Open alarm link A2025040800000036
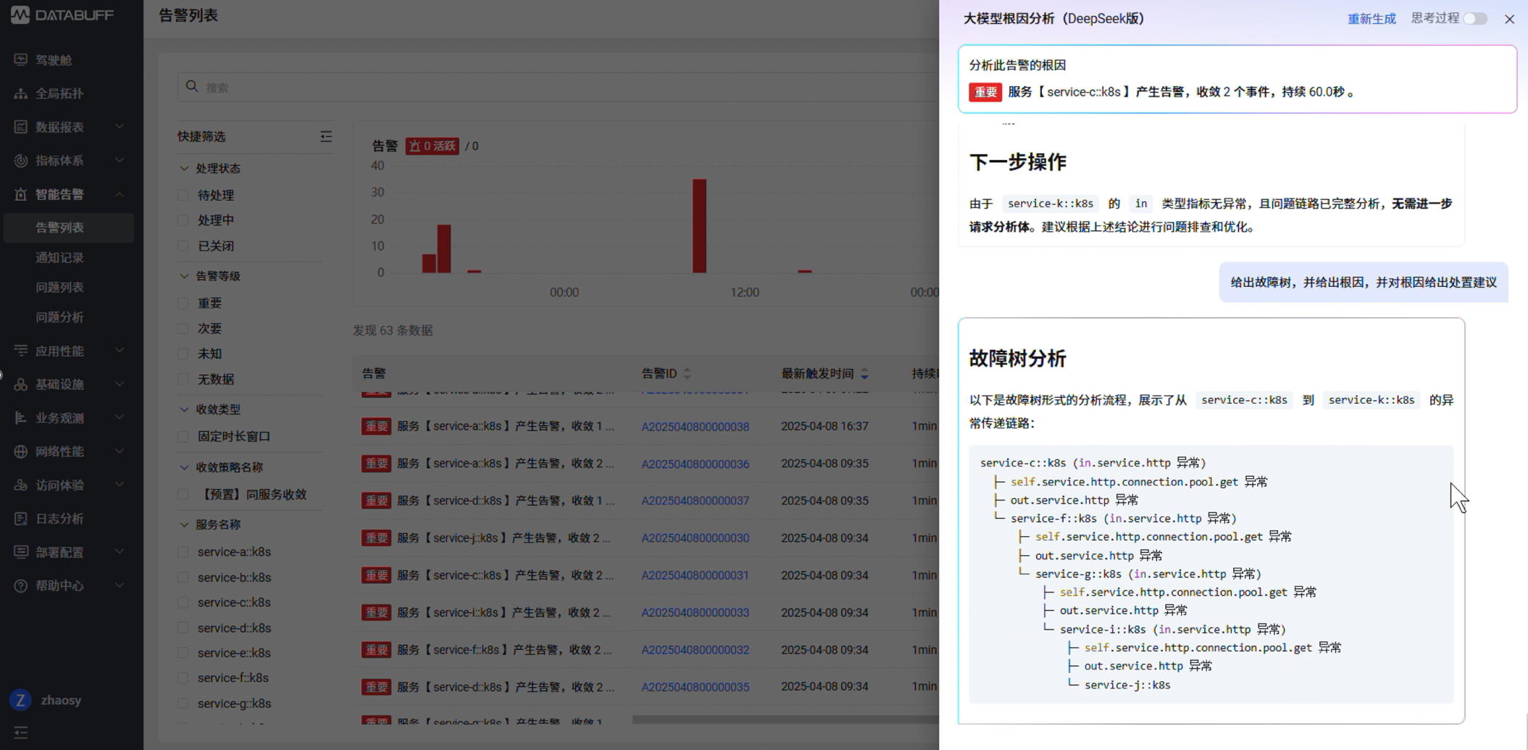Image resolution: width=1528 pixels, height=750 pixels. click(x=695, y=464)
